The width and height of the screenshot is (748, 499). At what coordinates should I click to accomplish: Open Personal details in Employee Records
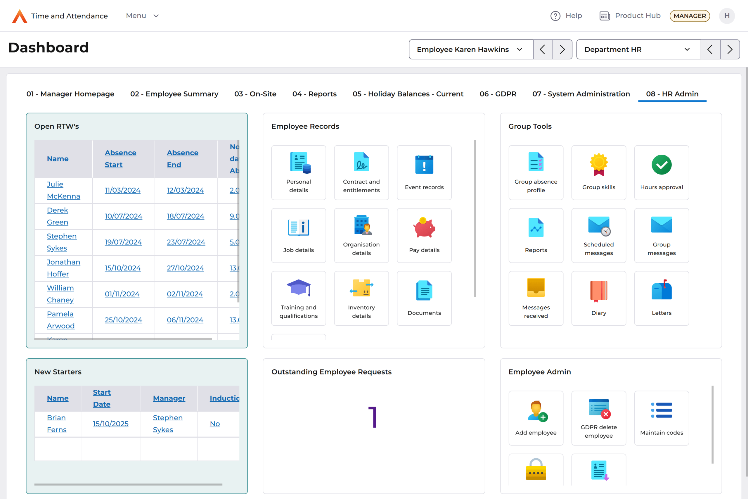[x=298, y=172]
